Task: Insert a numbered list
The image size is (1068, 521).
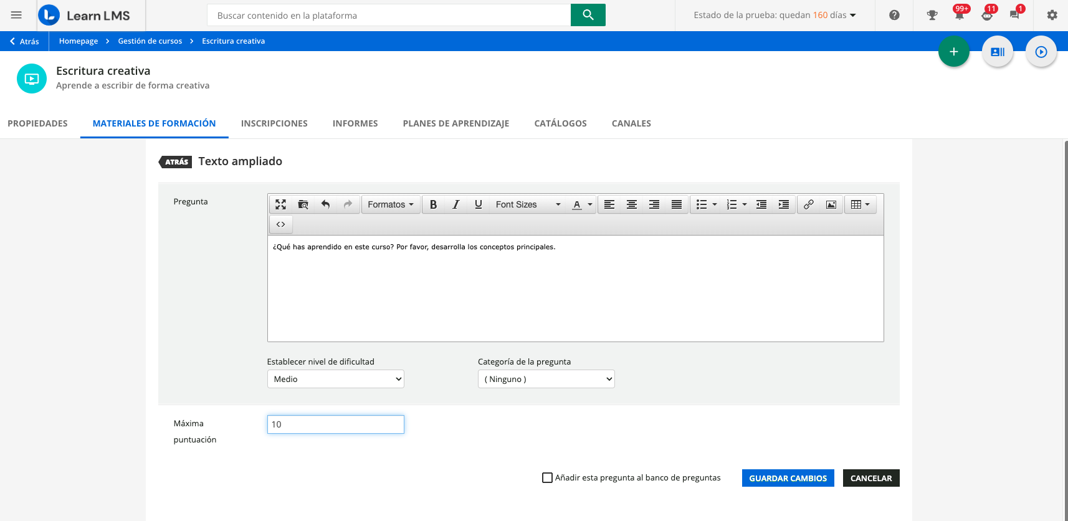Action: (x=732, y=204)
